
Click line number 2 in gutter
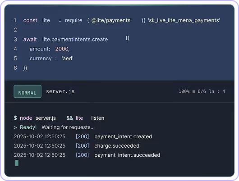coord(15,30)
